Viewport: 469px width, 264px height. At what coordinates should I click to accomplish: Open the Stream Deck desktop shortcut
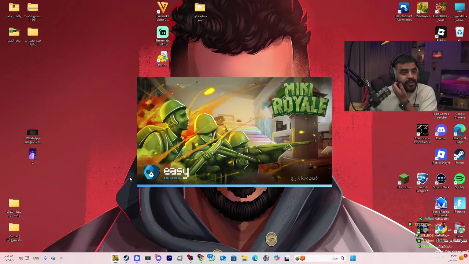coord(441,181)
